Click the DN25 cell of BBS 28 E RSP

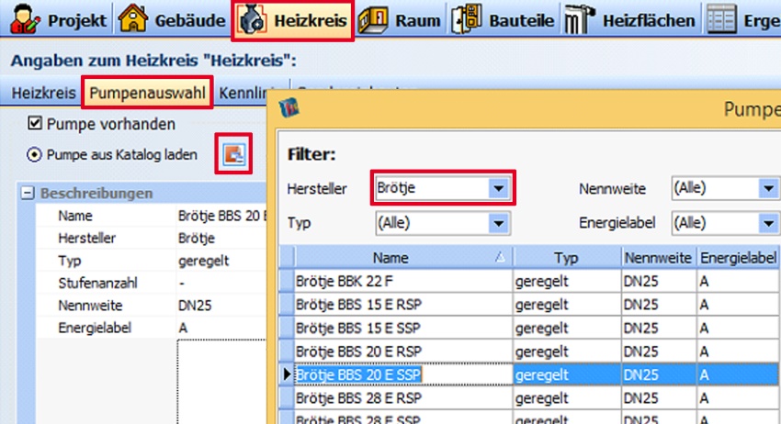(659, 398)
